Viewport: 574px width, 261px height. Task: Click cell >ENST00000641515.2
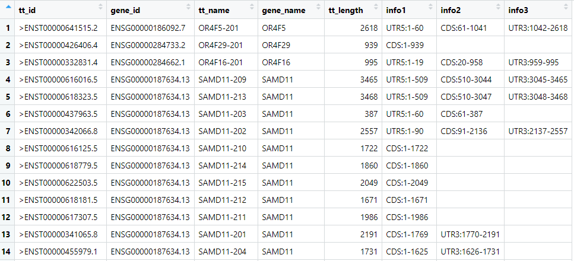(59, 28)
